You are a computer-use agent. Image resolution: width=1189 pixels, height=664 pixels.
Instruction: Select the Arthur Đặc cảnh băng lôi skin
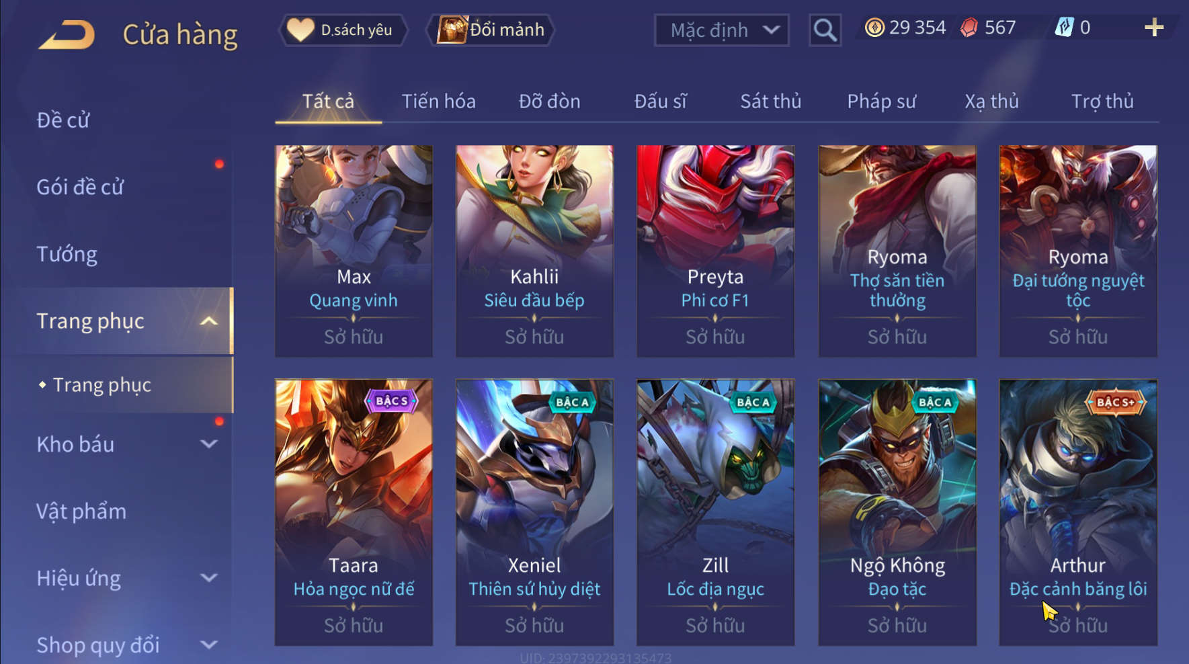point(1078,513)
